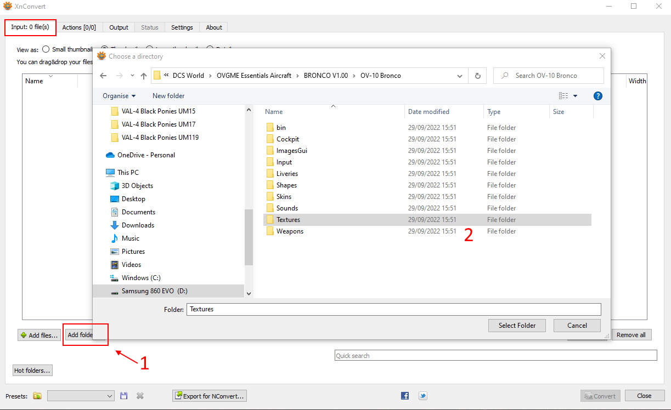Click the Add files... button

(39, 335)
